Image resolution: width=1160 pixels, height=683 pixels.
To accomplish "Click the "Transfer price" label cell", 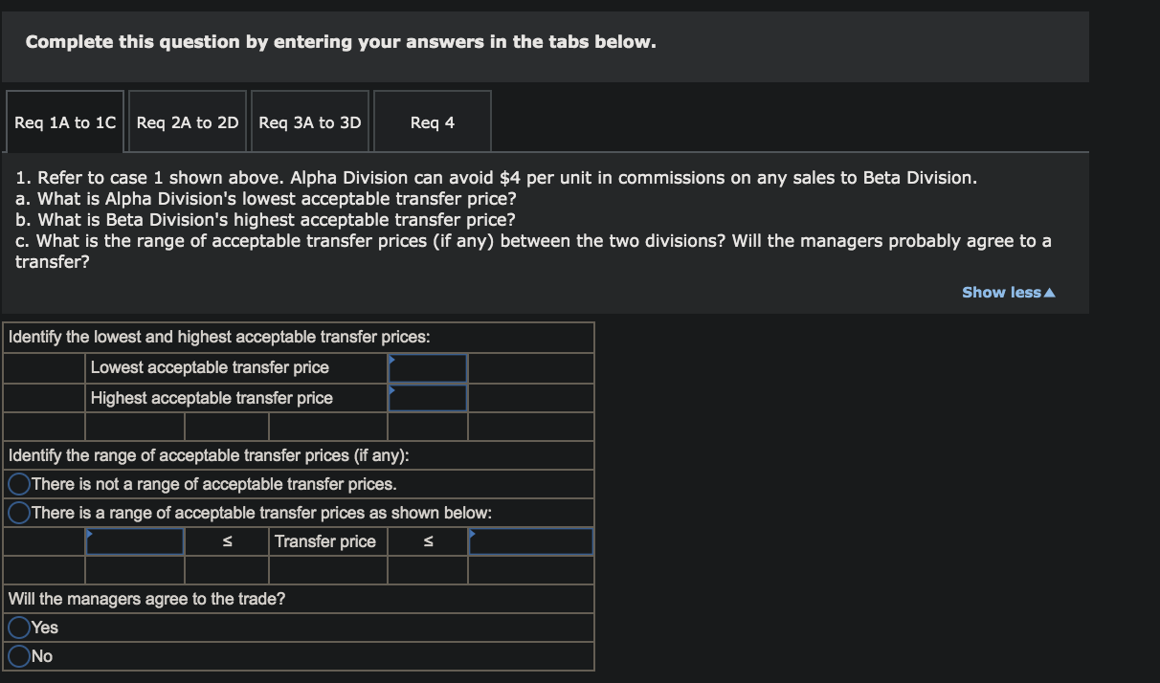I will tap(327, 540).
